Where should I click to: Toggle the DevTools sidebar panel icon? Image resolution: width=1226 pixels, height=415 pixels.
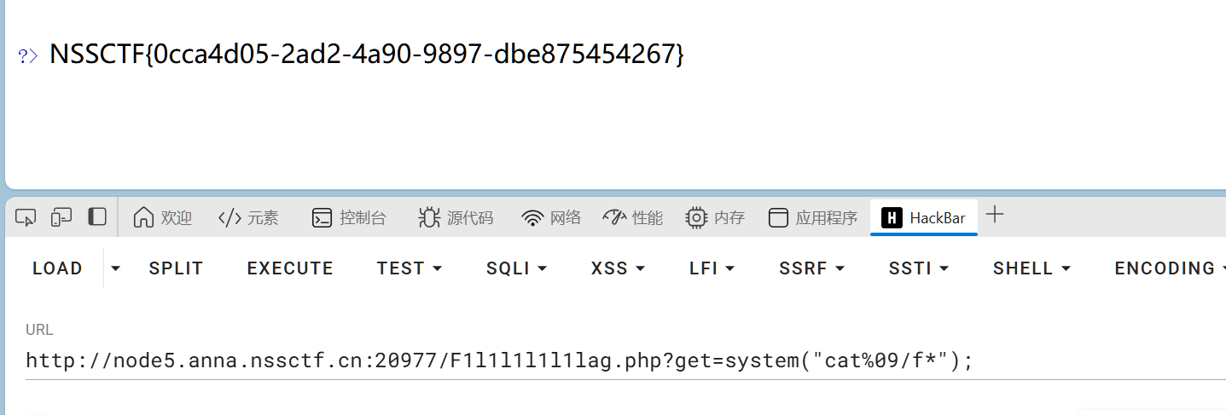click(97, 217)
